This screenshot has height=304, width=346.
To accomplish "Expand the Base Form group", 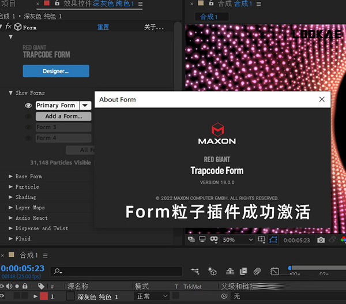I will 10,176.
